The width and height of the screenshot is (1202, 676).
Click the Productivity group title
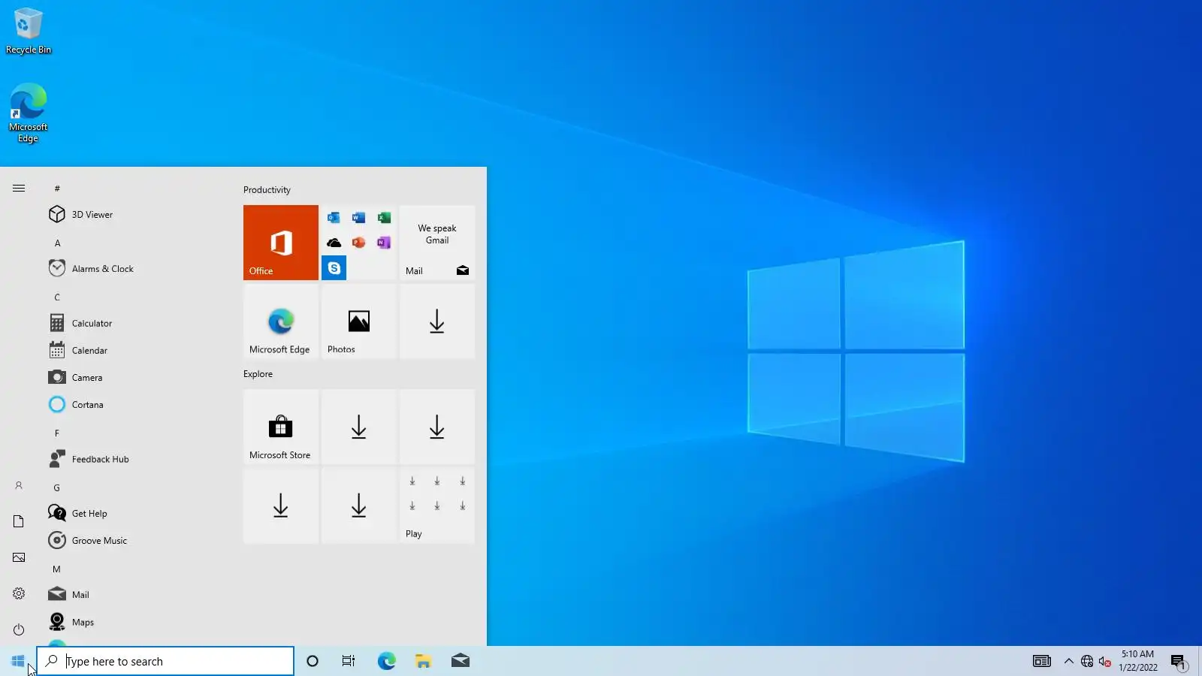tap(267, 190)
